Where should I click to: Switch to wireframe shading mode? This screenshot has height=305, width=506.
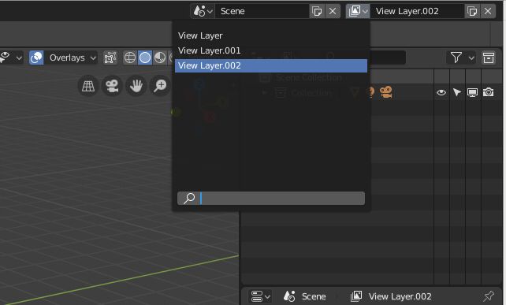[130, 58]
